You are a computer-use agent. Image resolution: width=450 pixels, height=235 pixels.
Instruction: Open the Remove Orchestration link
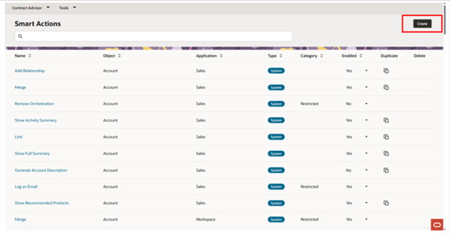(34, 104)
